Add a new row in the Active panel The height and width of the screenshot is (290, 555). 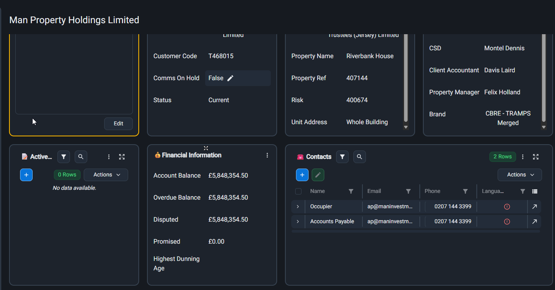[26, 175]
